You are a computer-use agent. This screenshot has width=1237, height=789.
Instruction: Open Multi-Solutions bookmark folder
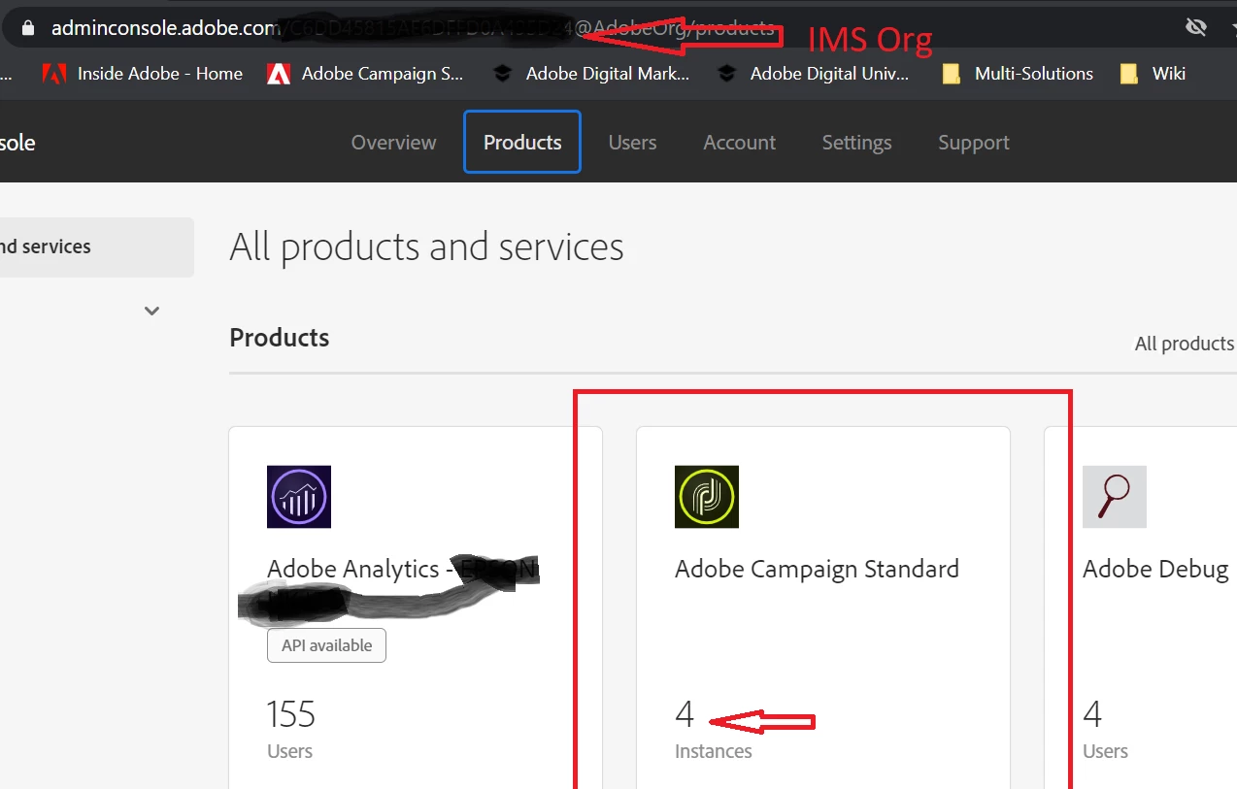pyautogui.click(x=1018, y=74)
